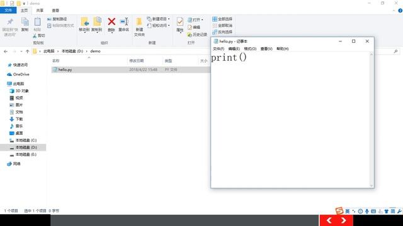403x226 pixels.
Task: Collapse the ribbon with the small arrow by help
Action: (394, 11)
